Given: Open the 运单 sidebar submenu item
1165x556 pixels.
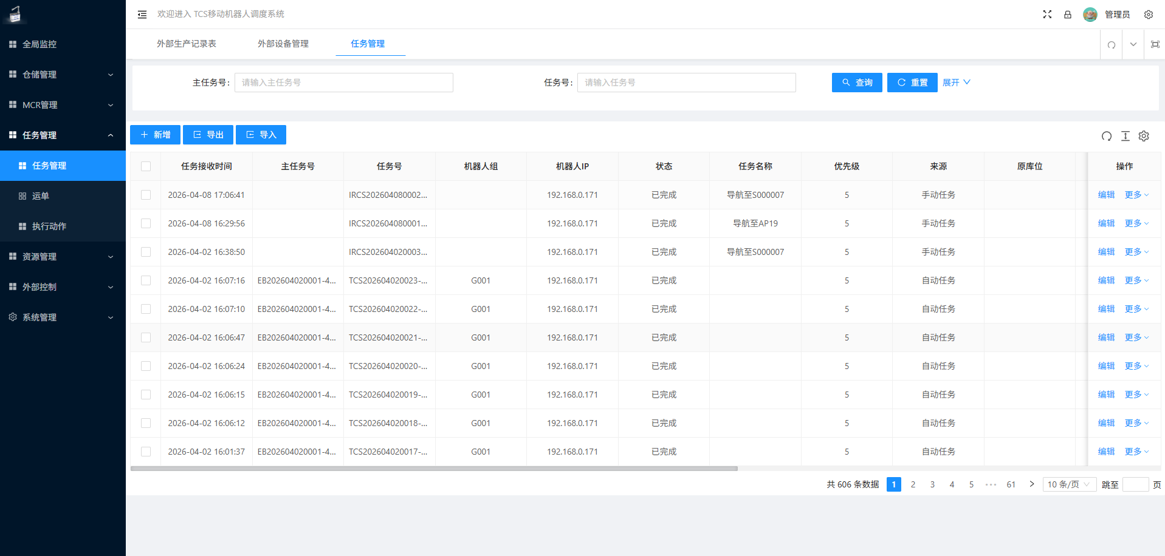Looking at the screenshot, I should pyautogui.click(x=63, y=196).
